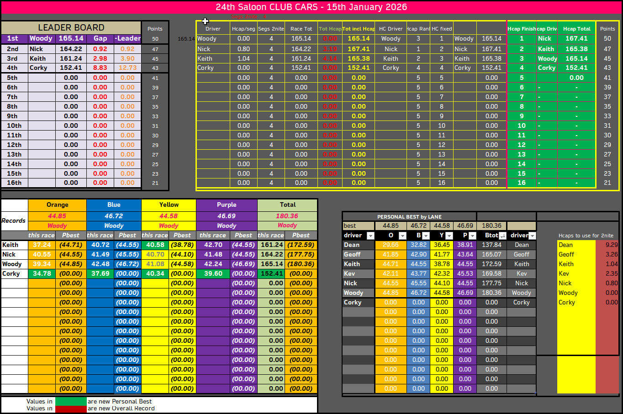Viewport: 623px width, 414px height.
Task: Select Corky's Orange lane time 34.78
Action: (x=42, y=274)
